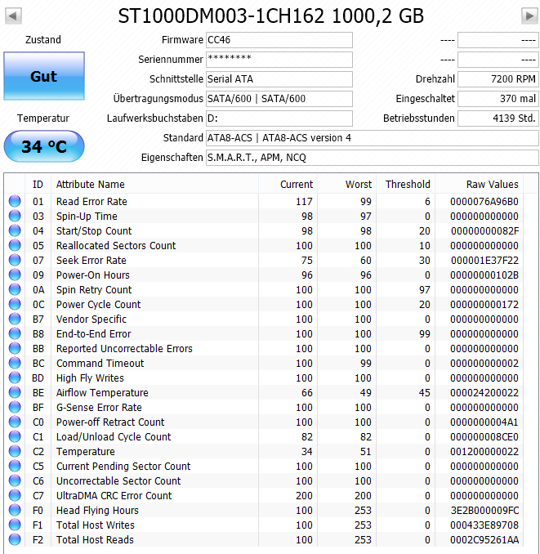Click status orb for UltraDMA CRC Error Count
This screenshot has width=540, height=554.
click(15, 496)
